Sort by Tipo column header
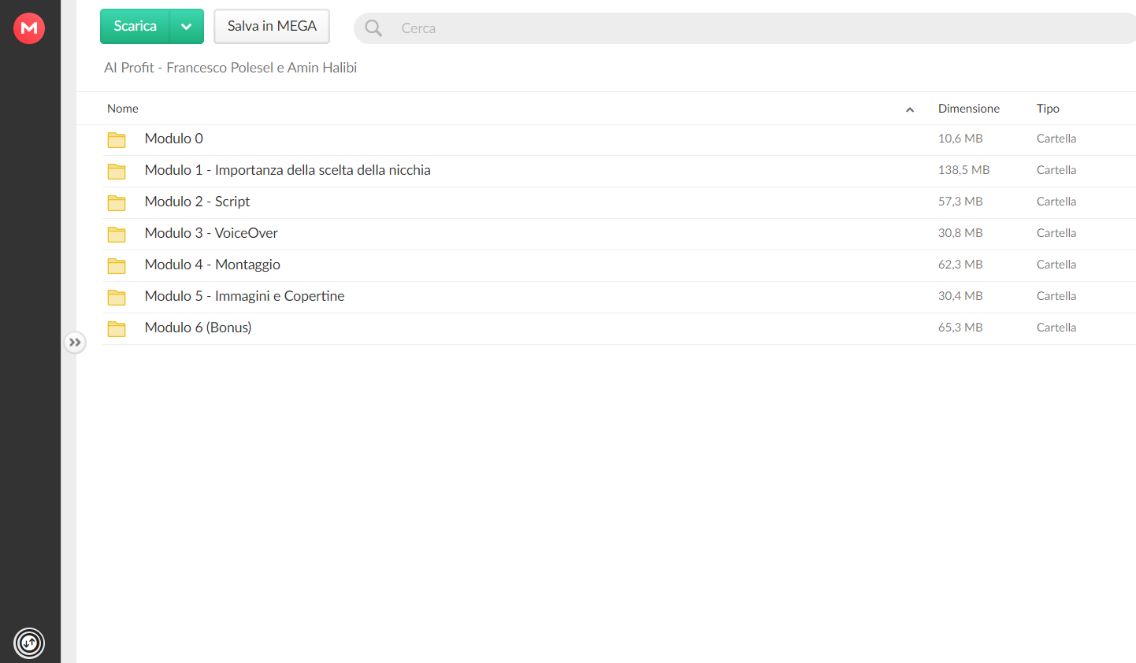This screenshot has width=1136, height=663. (1048, 109)
